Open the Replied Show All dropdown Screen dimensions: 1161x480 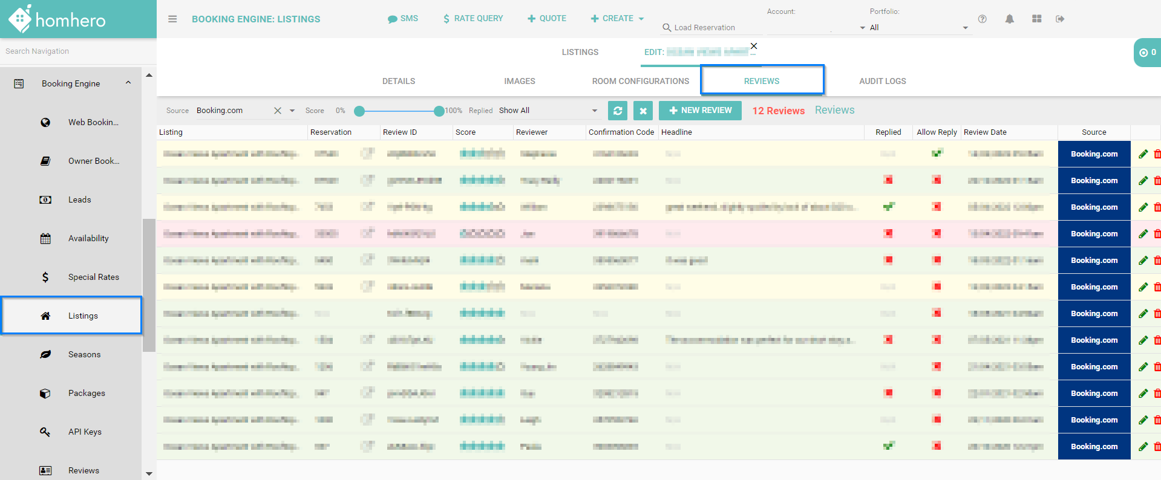548,111
